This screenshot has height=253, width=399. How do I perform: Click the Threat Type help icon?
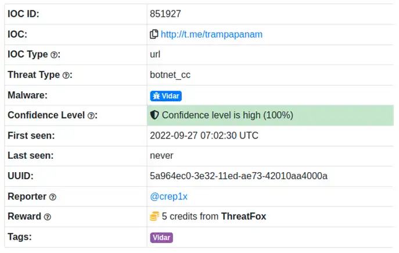coord(66,75)
